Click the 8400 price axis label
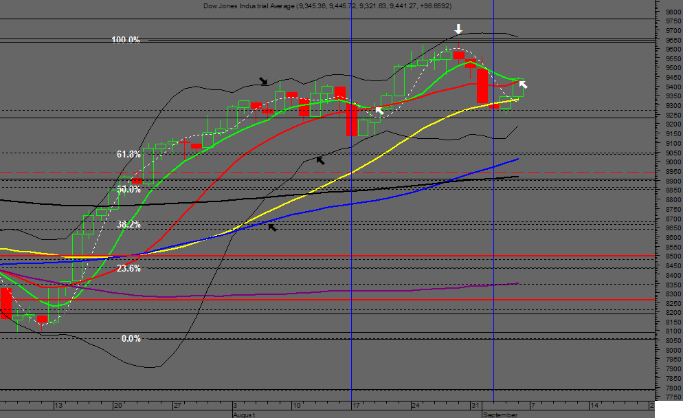Image resolution: width=683 pixels, height=418 pixels. tap(674, 275)
